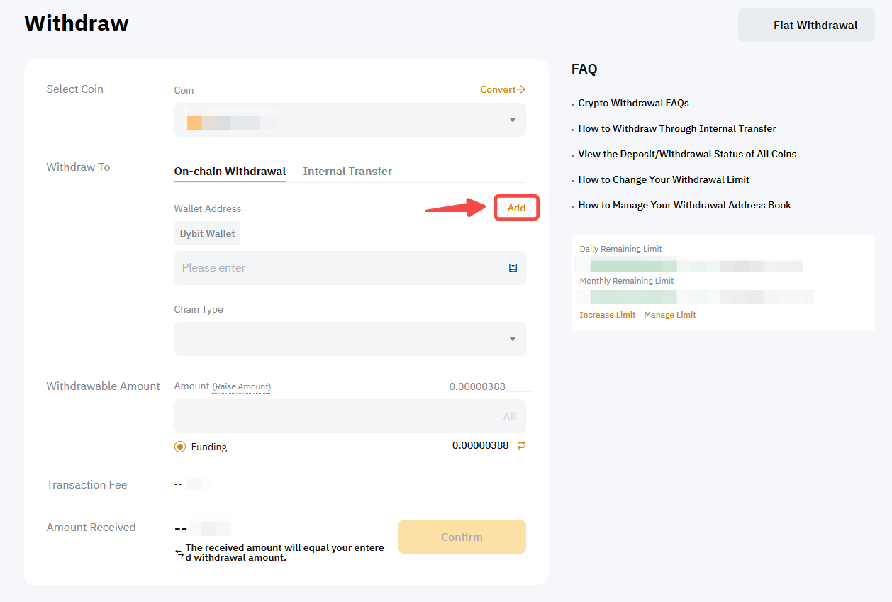Go to Fiat Withdrawal
Screen dimensions: 892x602
click(x=806, y=26)
